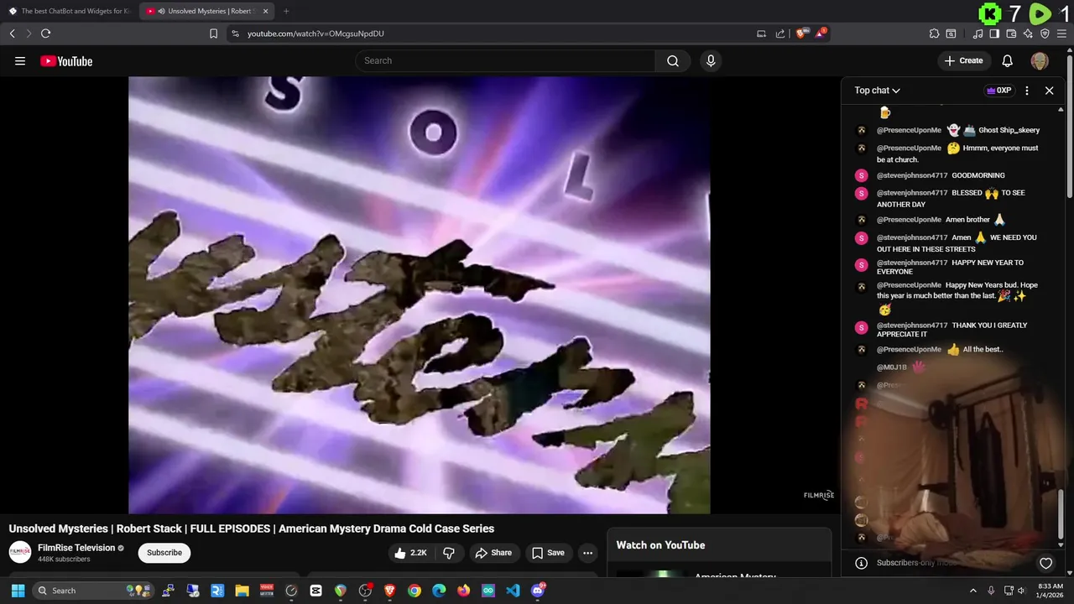The image size is (1074, 604).
Task: Click the @M0J1B chat username
Action: [892, 367]
